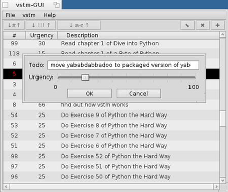
Task: Click the window menu icon beside title
Action: coord(5,5)
